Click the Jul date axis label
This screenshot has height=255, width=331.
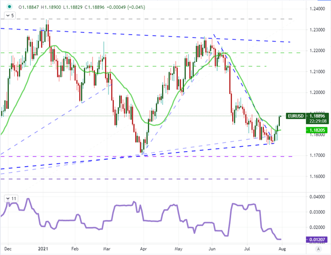click(x=247, y=249)
